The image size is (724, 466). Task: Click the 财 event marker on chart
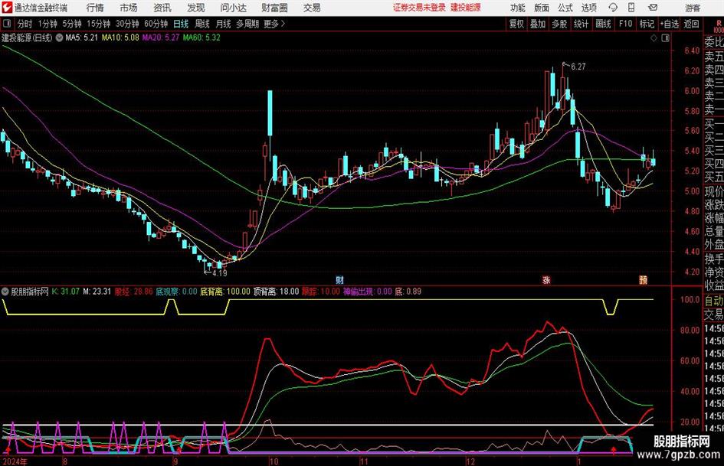click(340, 279)
